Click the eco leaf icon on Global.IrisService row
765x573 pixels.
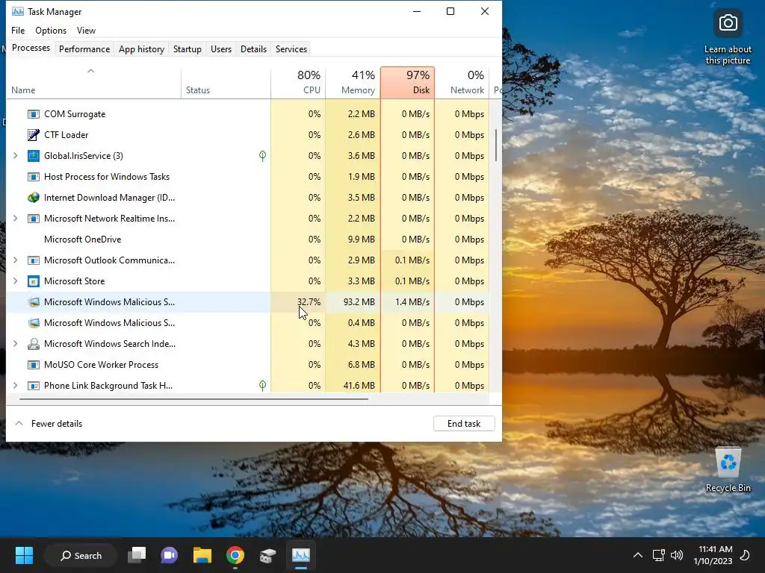tap(262, 156)
